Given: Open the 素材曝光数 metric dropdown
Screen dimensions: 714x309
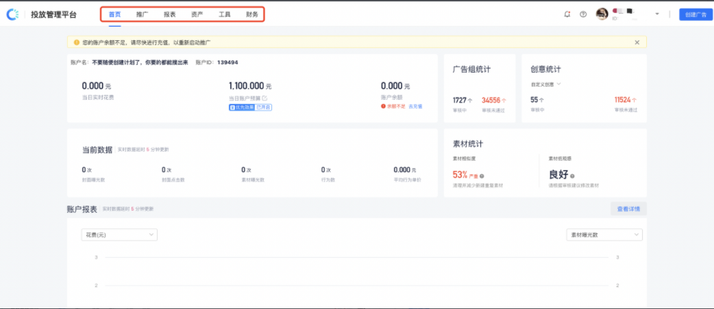Looking at the screenshot, I should pyautogui.click(x=604, y=234).
